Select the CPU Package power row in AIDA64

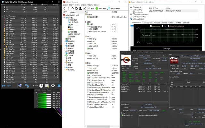coord(102,66)
